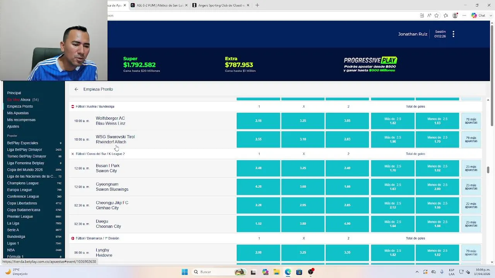495x278 pixels.
Task: Open 22 más apuestas for Cheongju Jikji FC
Action: (471, 205)
